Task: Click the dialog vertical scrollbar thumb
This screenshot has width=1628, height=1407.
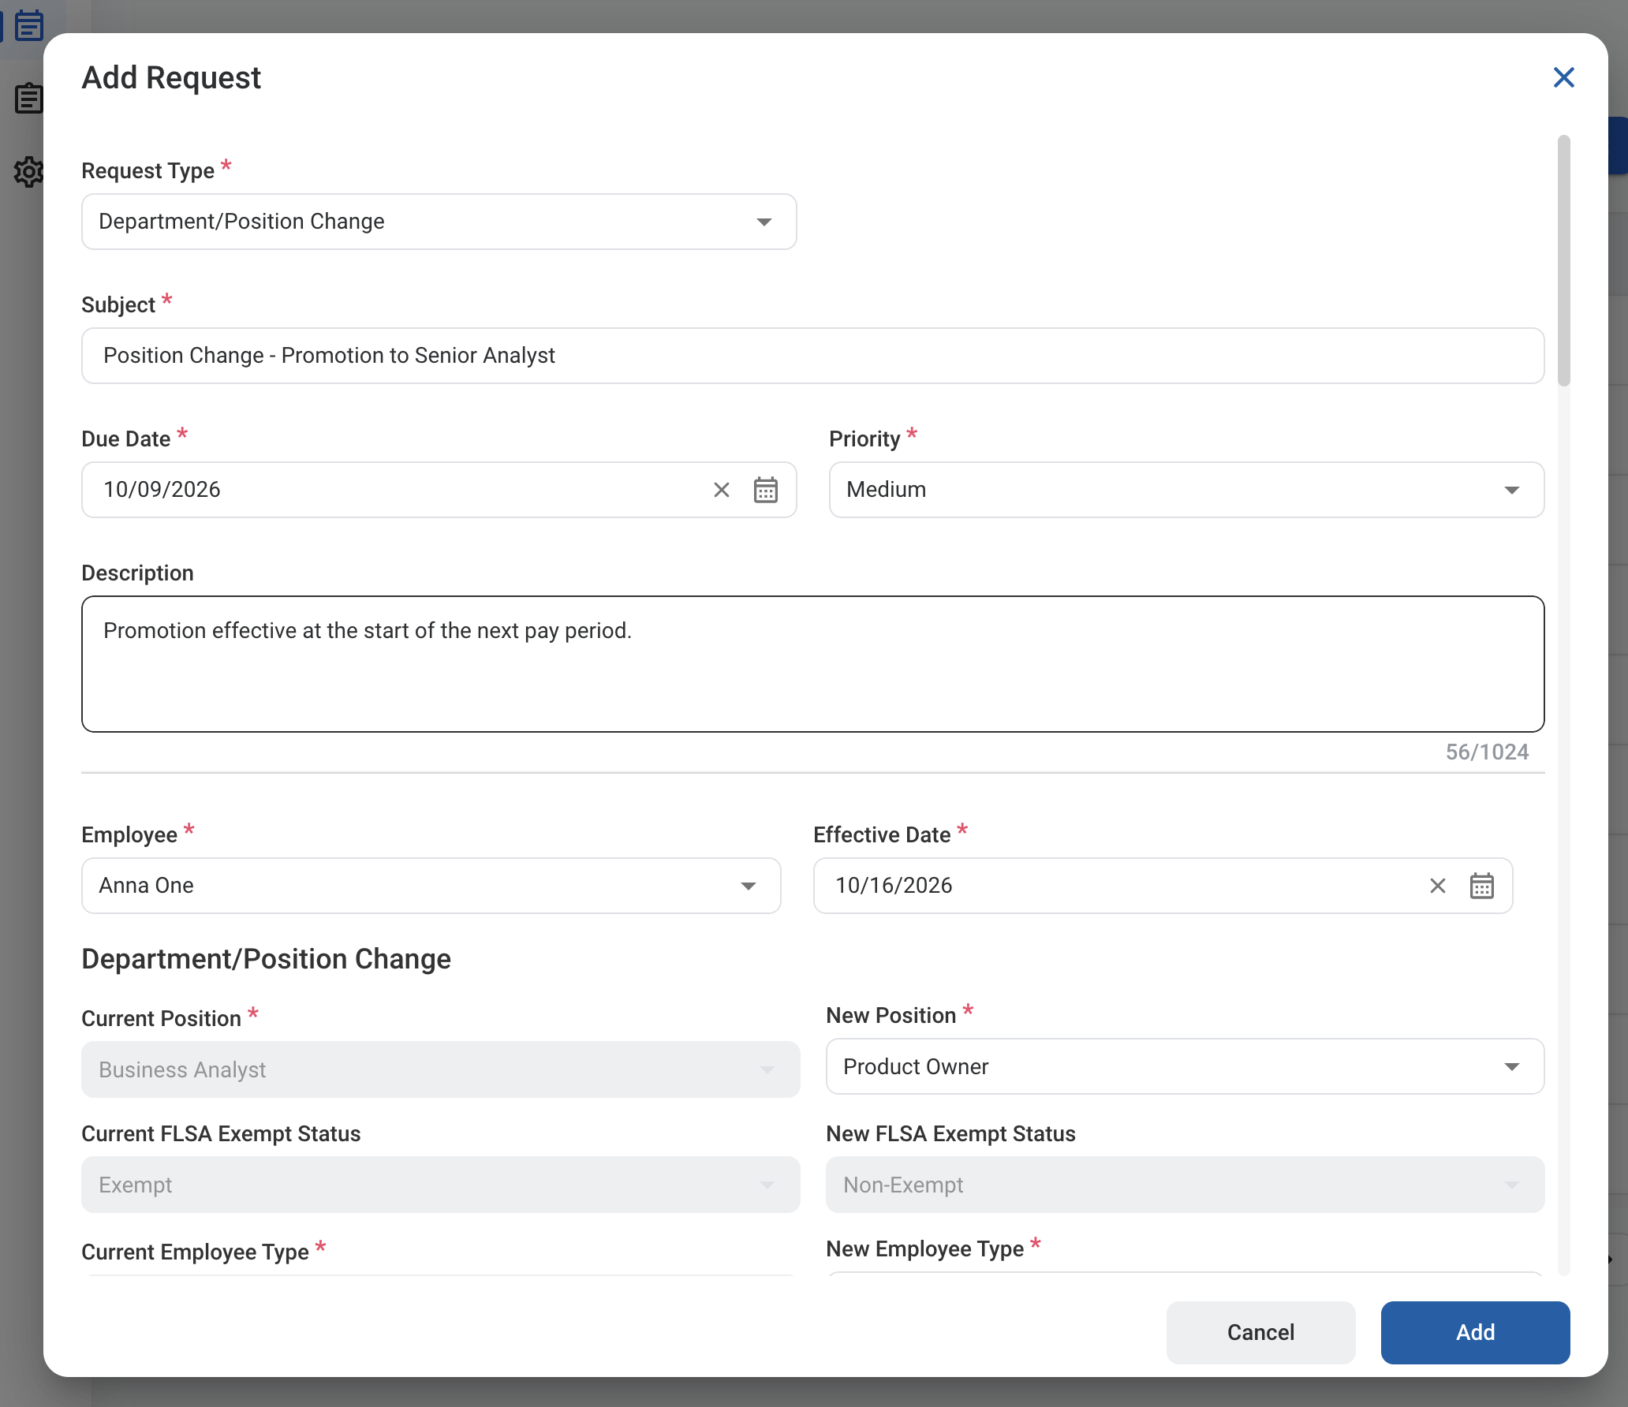Action: point(1563,260)
